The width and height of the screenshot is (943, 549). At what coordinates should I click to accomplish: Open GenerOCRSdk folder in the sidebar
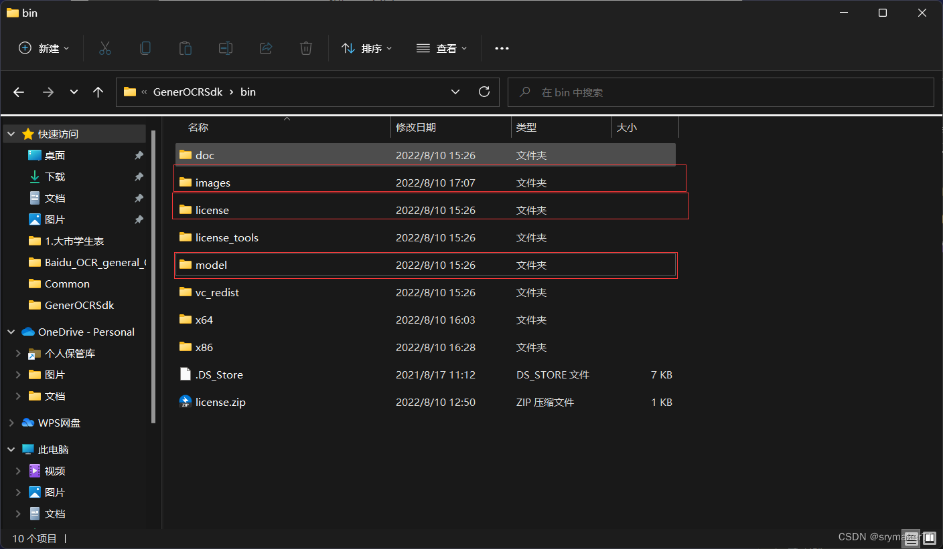tap(79, 306)
